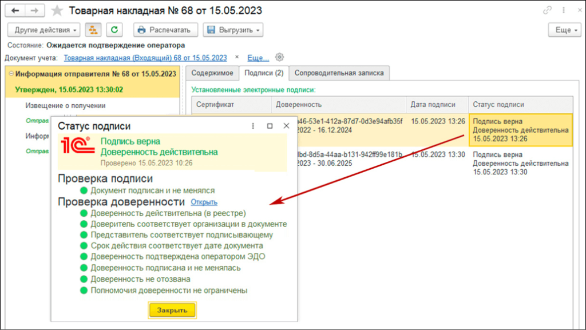Screen dimensions: 586x330
Task: Select the Подписи (2) tab
Action: coord(264,73)
